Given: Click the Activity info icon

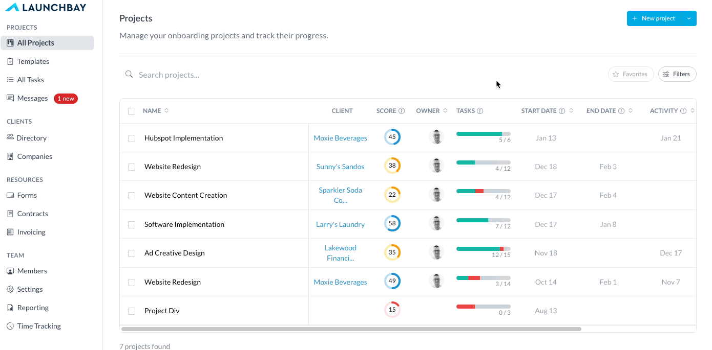Looking at the screenshot, I should 683,111.
